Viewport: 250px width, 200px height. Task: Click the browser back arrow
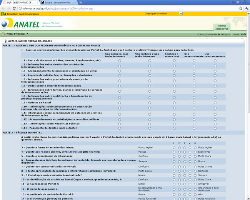(3, 8)
